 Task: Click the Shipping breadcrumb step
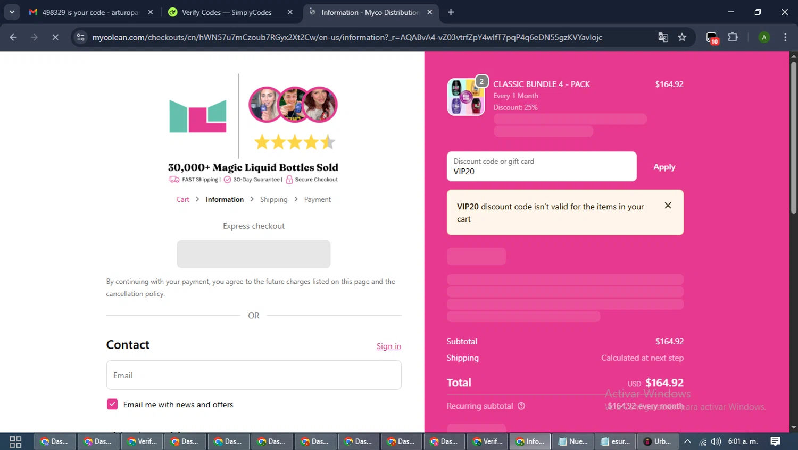tap(273, 199)
